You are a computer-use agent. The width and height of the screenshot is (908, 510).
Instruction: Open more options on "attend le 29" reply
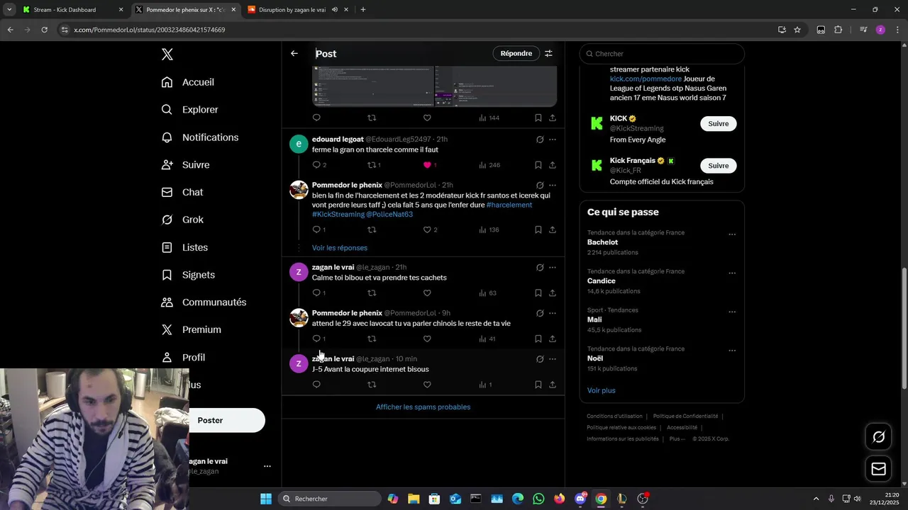click(x=553, y=314)
